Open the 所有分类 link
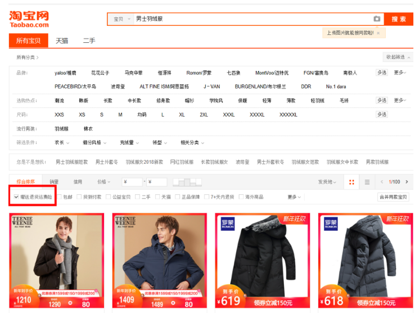The height and width of the screenshot is (313, 419). pyautogui.click(x=27, y=57)
